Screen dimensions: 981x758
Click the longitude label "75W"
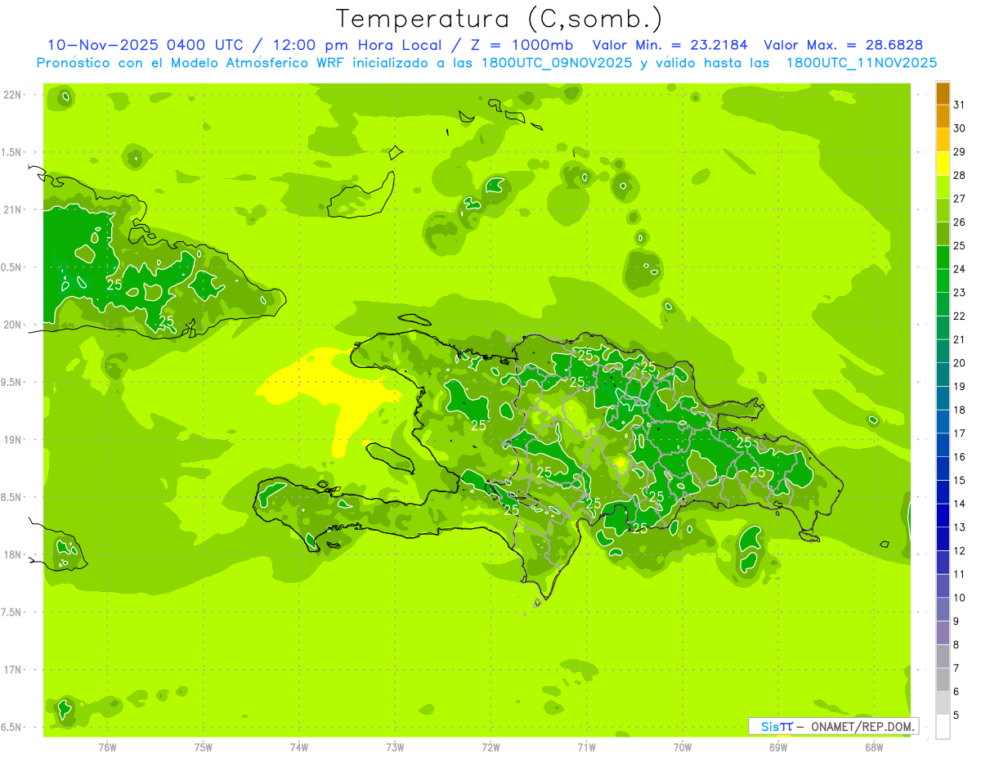click(x=204, y=747)
